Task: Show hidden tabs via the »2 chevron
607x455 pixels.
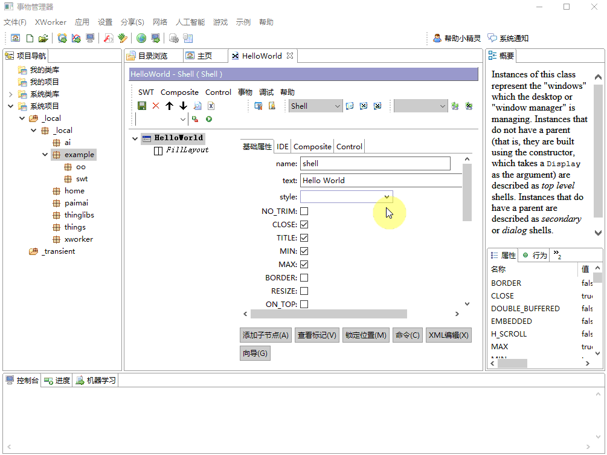Action: [557, 255]
